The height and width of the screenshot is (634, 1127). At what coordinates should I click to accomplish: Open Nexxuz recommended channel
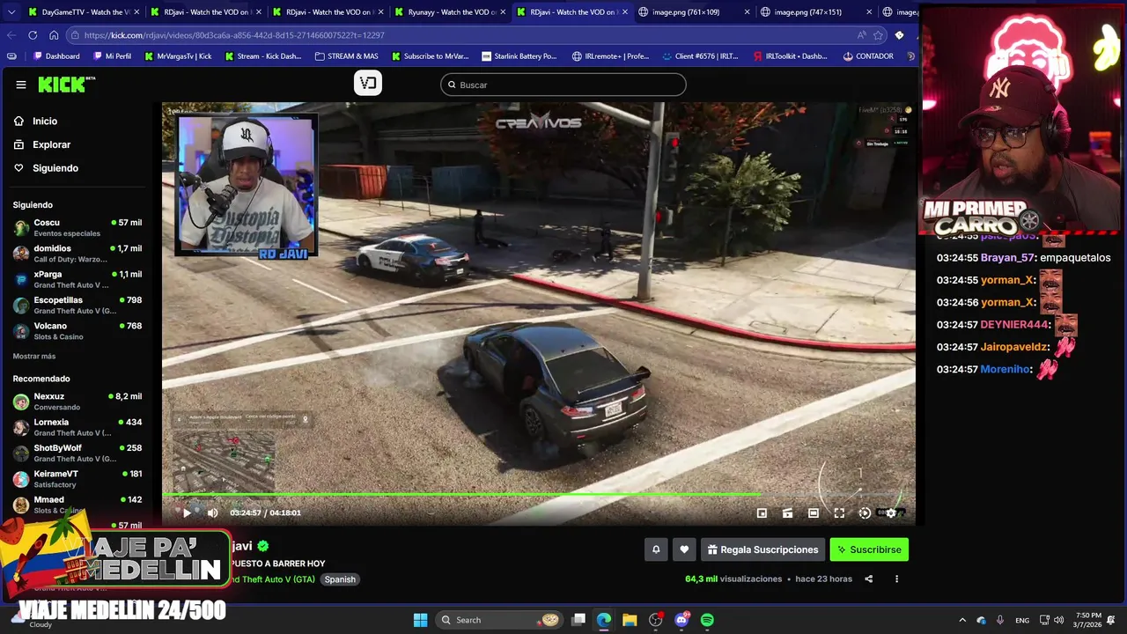coord(77,402)
